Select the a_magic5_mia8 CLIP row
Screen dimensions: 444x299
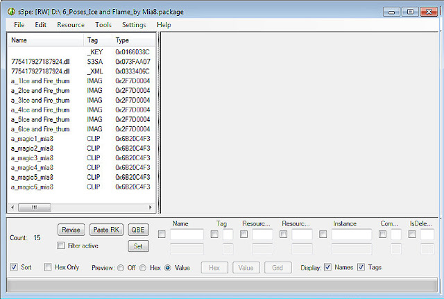pyautogui.click(x=80, y=177)
